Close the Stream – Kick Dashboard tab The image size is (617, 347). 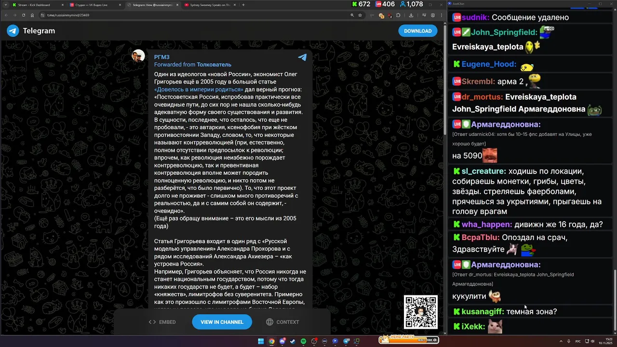point(62,5)
